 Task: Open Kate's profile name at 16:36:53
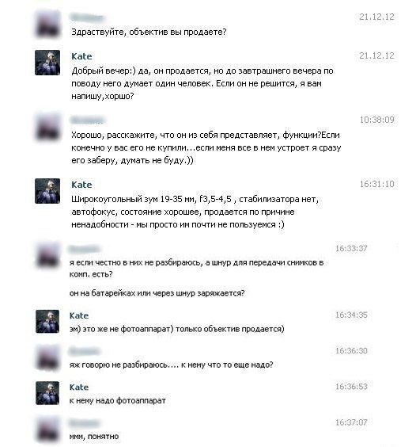point(79,387)
